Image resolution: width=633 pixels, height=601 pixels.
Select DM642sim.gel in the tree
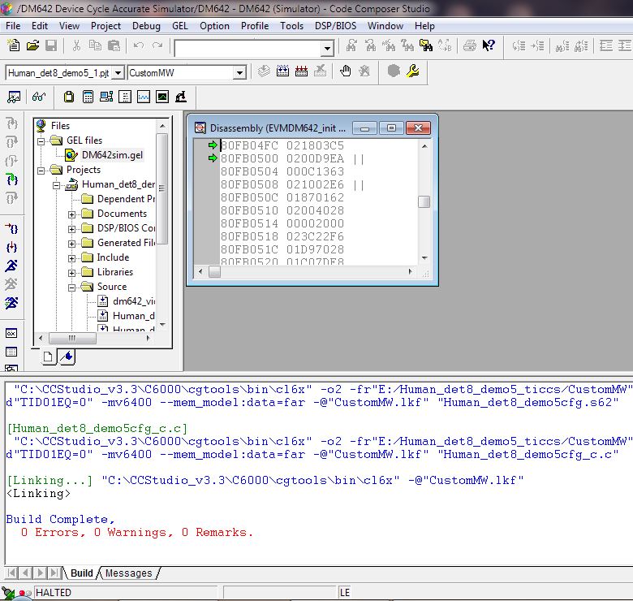tap(112, 155)
